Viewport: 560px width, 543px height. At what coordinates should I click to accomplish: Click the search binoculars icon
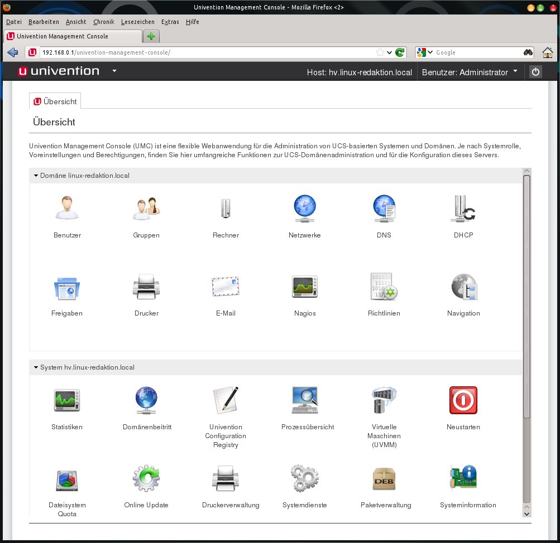(528, 52)
